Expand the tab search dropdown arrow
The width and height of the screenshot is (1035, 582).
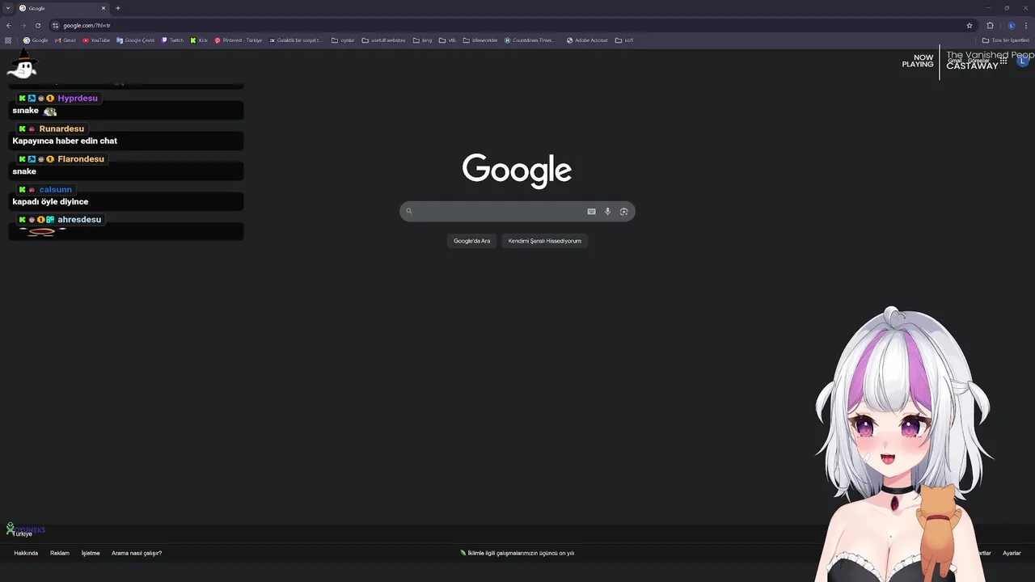coord(8,8)
